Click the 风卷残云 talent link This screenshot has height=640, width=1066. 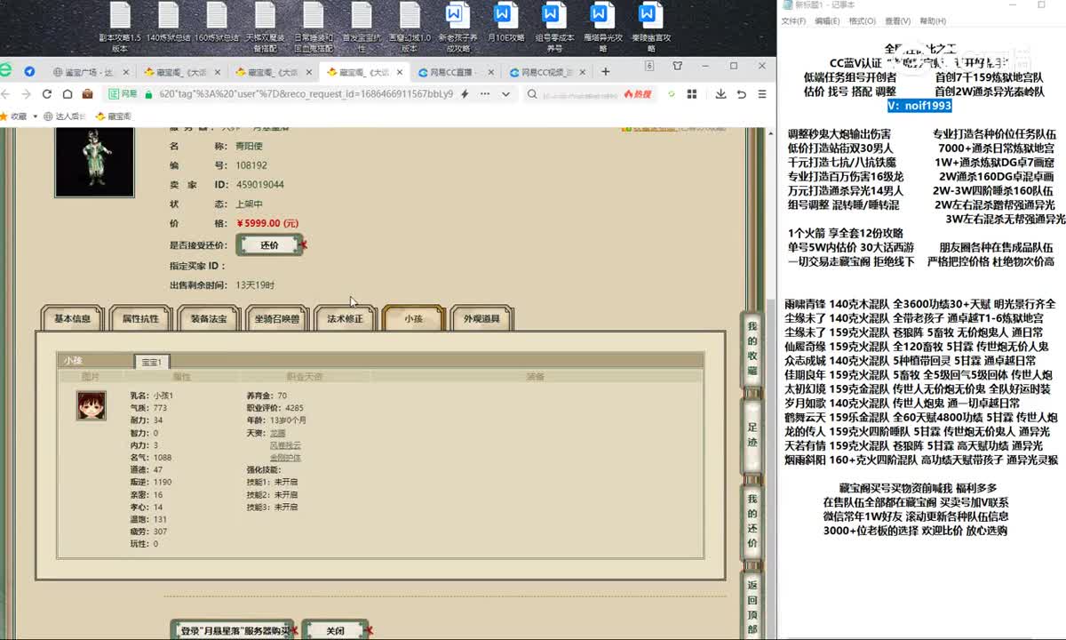pyautogui.click(x=284, y=444)
